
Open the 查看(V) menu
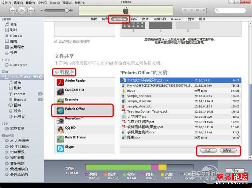pyautogui.click(x=30, y=3)
